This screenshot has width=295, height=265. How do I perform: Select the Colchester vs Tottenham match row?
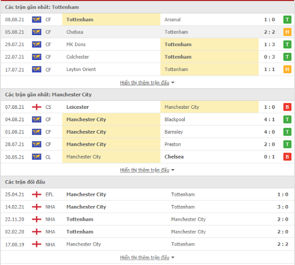point(147,57)
